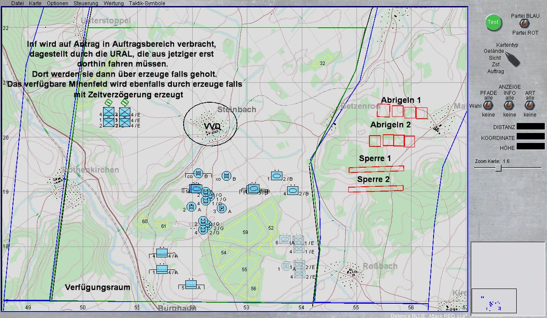Toggle the INFO display switch
The height and width of the screenshot is (318, 547).
[x=510, y=106]
